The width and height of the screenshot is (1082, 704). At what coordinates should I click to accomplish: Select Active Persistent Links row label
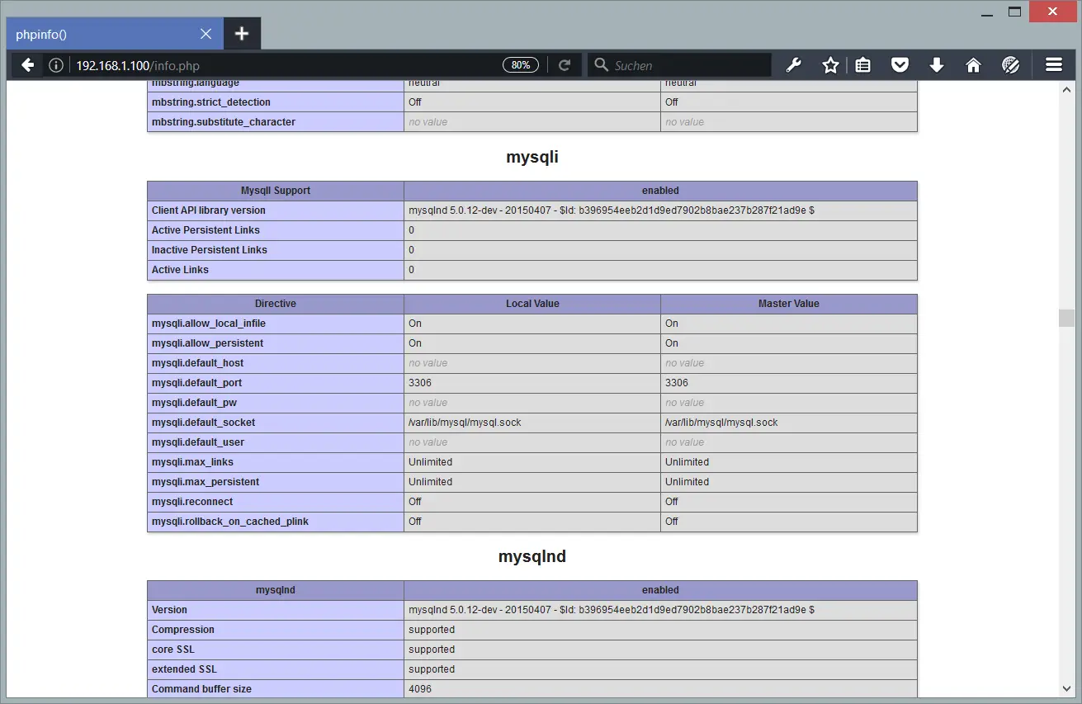tap(206, 230)
